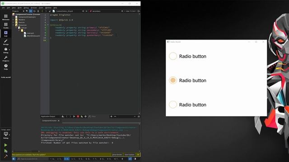This screenshot has height=162, width=289.
Task: Attach debugger icon in Application Output
Action: (82, 117)
